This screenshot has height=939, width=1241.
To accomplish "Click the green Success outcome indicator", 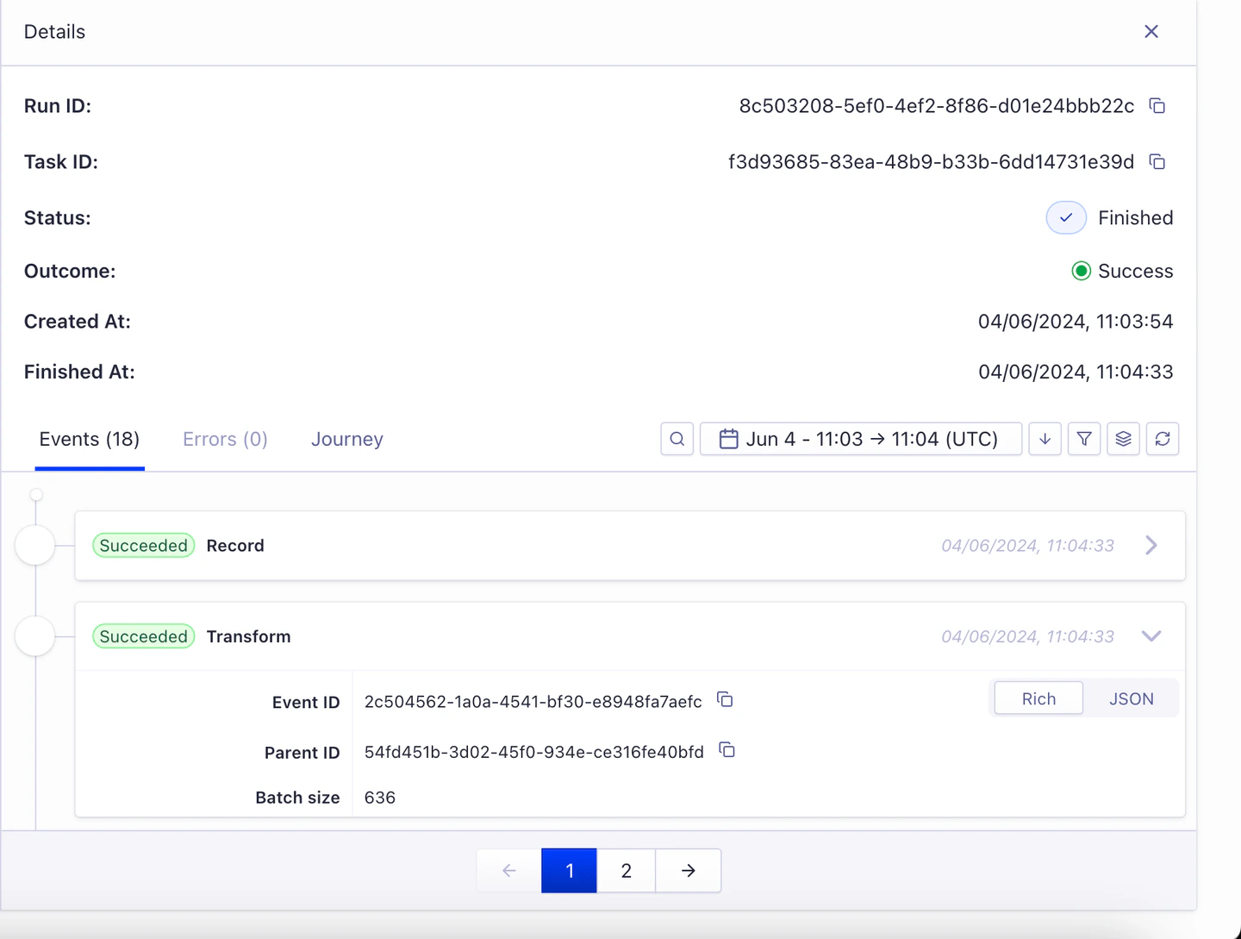I will pyautogui.click(x=1082, y=272).
